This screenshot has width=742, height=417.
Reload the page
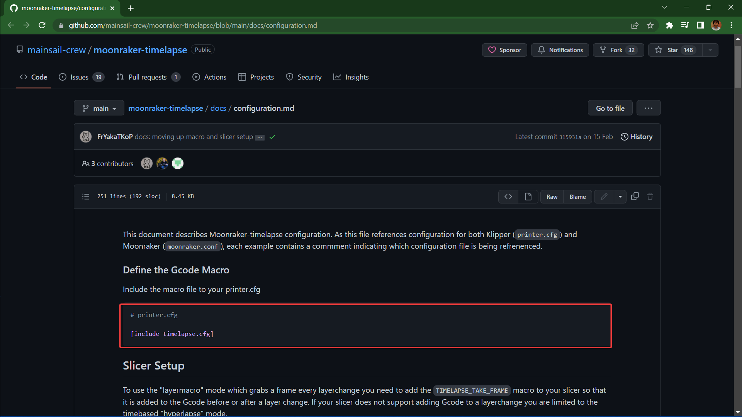point(42,25)
